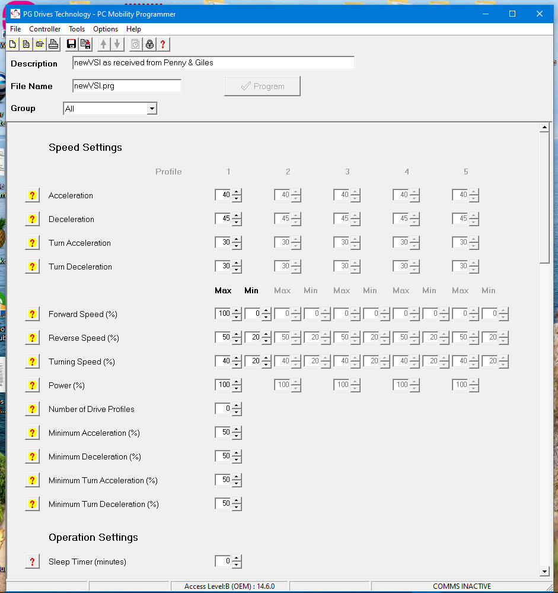Click the File Name input field
This screenshot has height=593, width=558.
tap(126, 86)
